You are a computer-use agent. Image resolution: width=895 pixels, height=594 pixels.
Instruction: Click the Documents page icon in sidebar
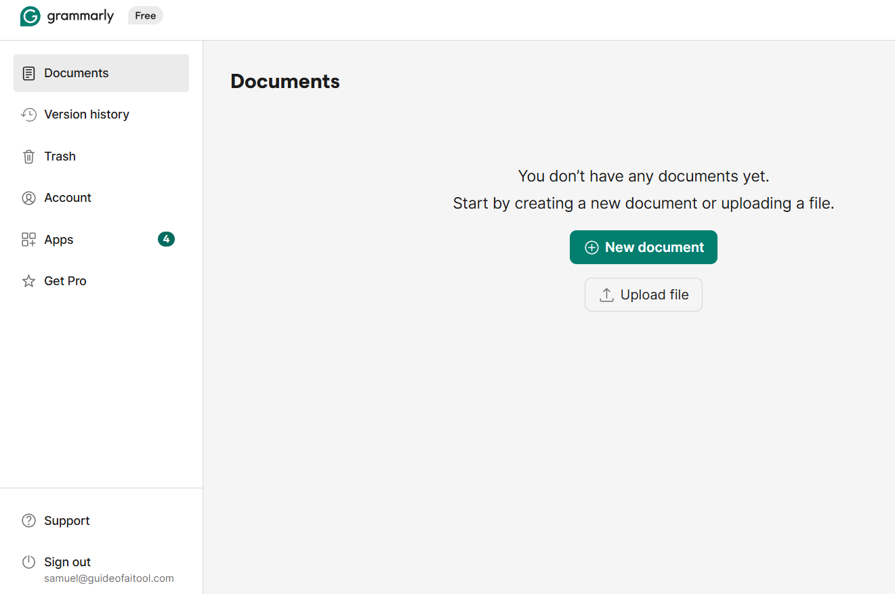point(28,73)
